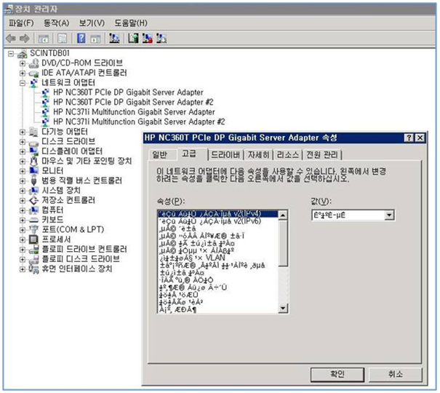Click the update driver toolbar icon
The height and width of the screenshot is (393, 440).
[133, 38]
